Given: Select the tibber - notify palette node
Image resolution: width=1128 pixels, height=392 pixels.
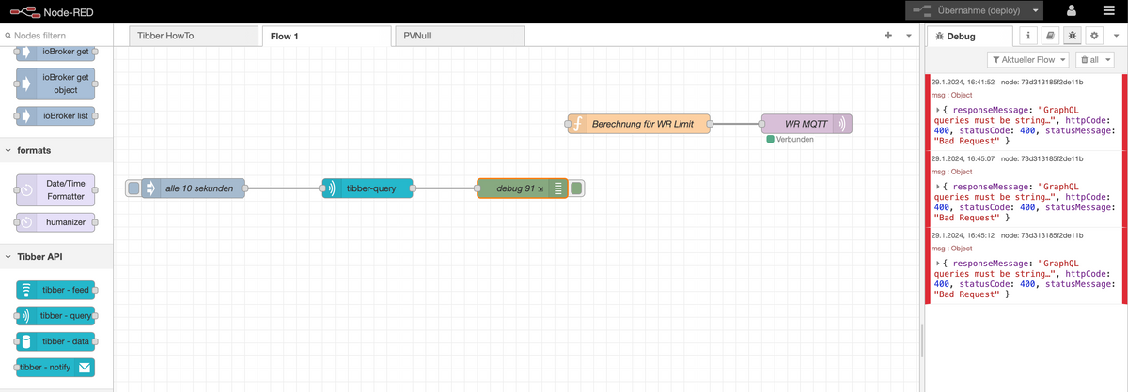Looking at the screenshot, I should click(x=56, y=368).
